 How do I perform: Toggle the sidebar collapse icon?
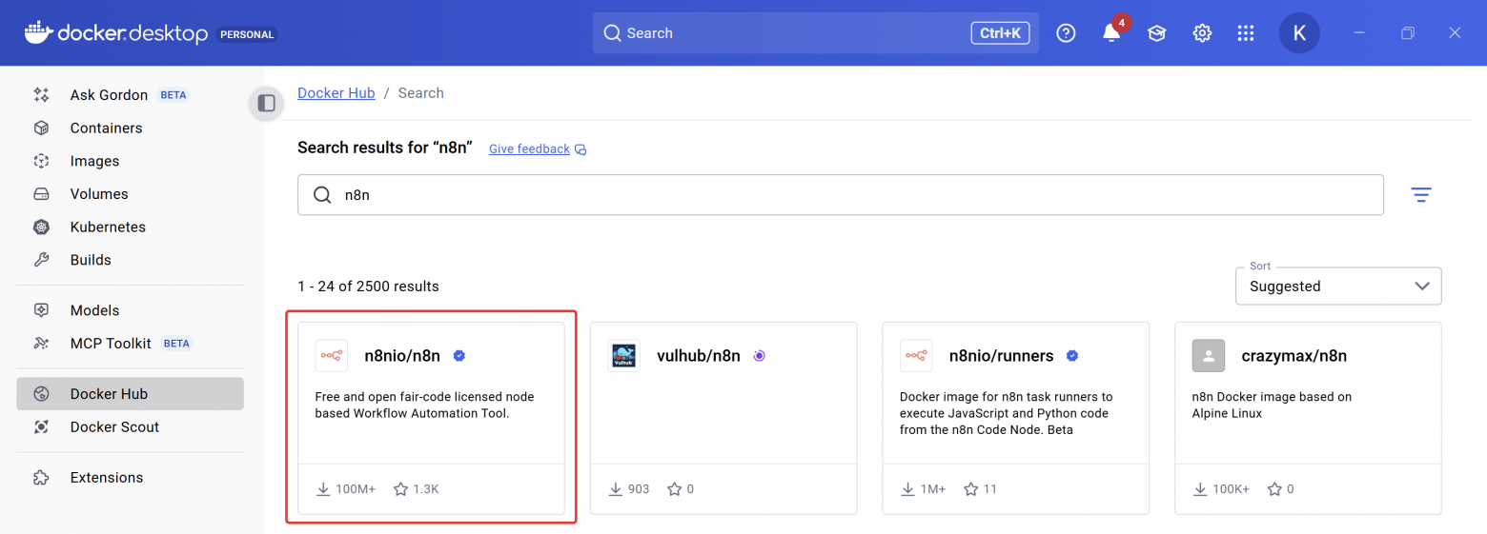pyautogui.click(x=267, y=103)
